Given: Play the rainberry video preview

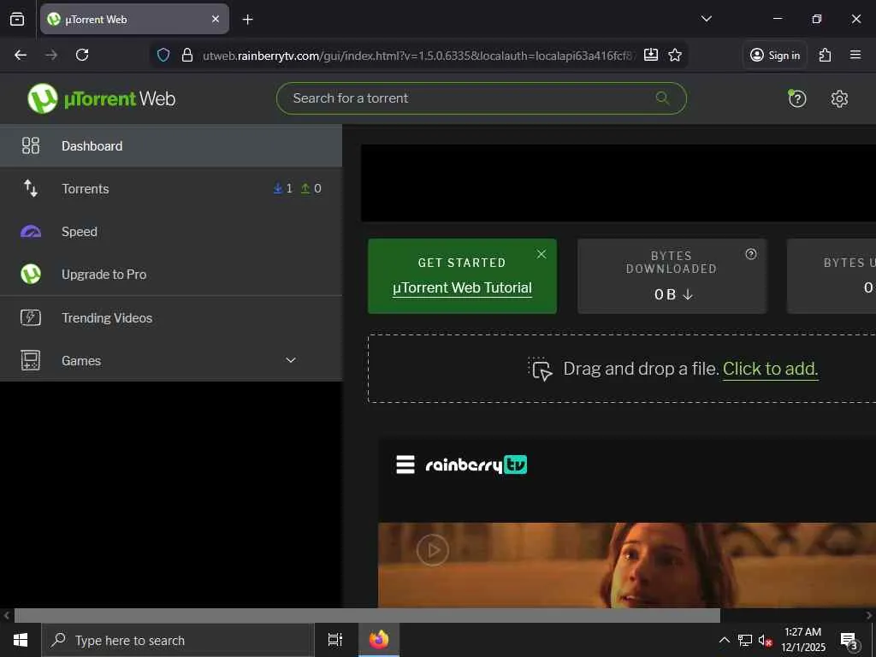Looking at the screenshot, I should [x=432, y=550].
